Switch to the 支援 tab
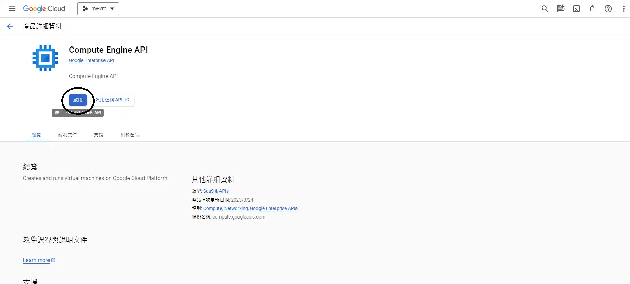630x284 pixels. coord(98,135)
